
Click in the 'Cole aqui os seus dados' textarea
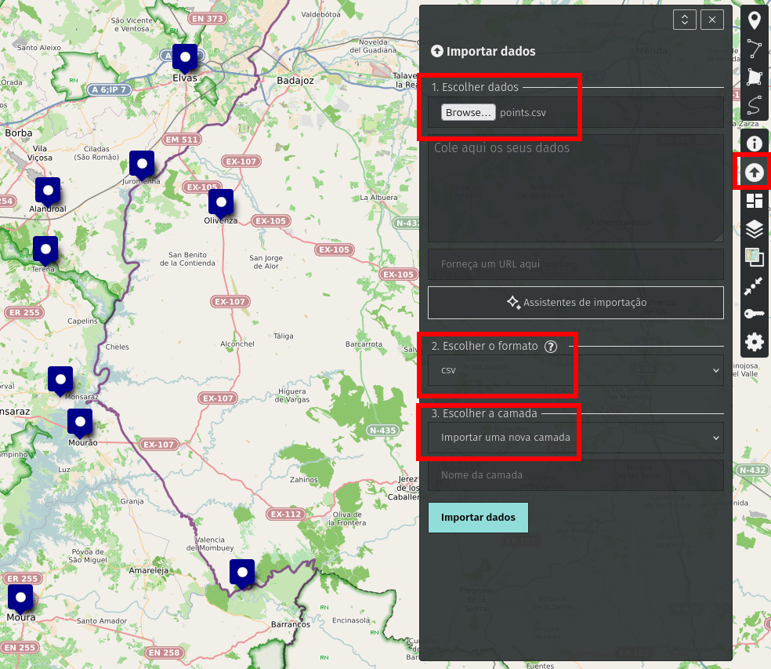pos(576,188)
